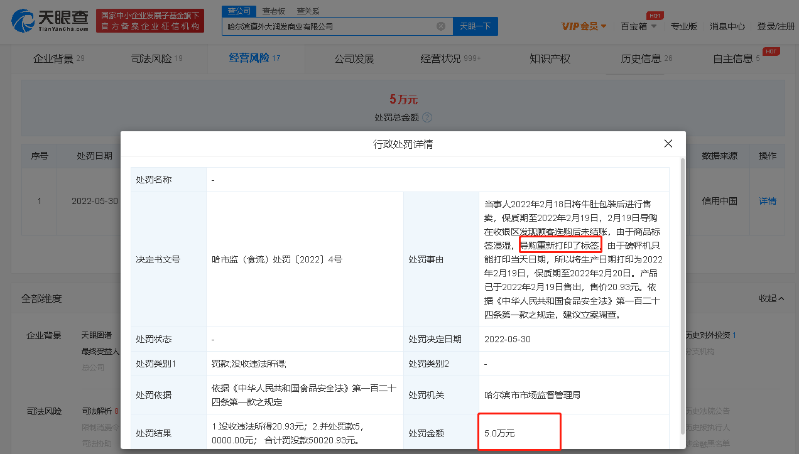Screen dimensions: 799x454
Task: Click the 登录/注册 link
Action: (x=776, y=26)
